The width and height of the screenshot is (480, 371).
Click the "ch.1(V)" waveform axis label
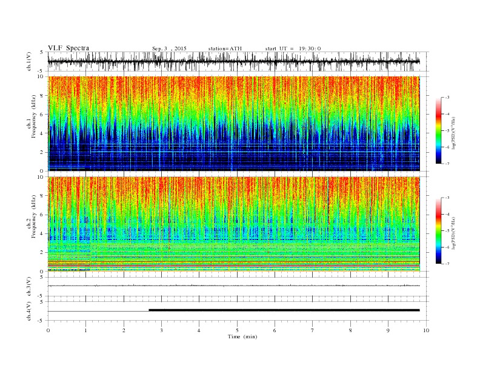pyautogui.click(x=28, y=61)
